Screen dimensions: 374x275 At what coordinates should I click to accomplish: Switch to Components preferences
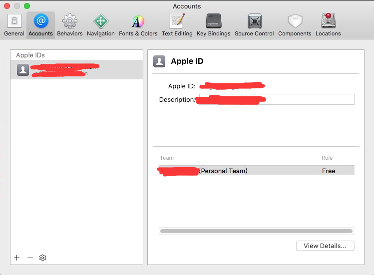pyautogui.click(x=295, y=25)
